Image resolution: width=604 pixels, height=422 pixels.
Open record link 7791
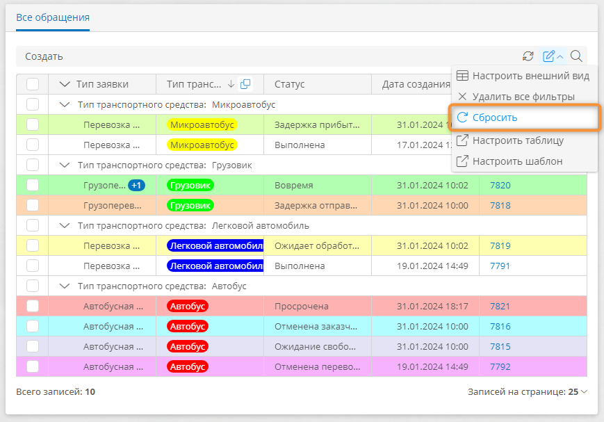(x=500, y=266)
